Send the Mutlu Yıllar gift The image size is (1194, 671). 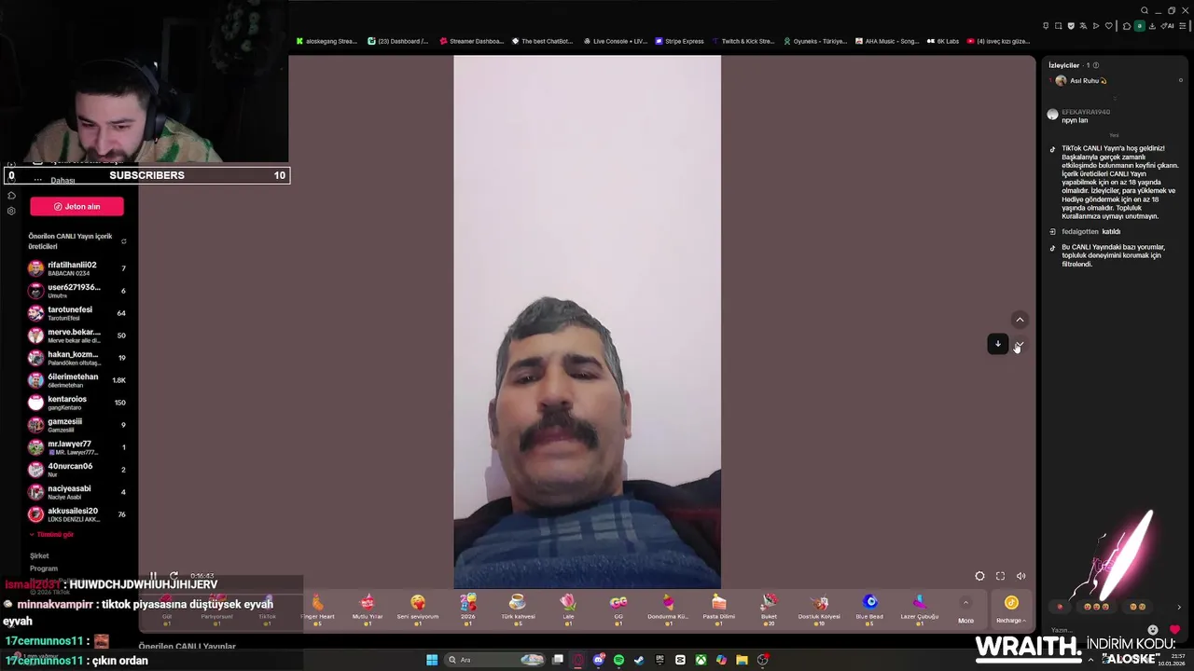[368, 609]
